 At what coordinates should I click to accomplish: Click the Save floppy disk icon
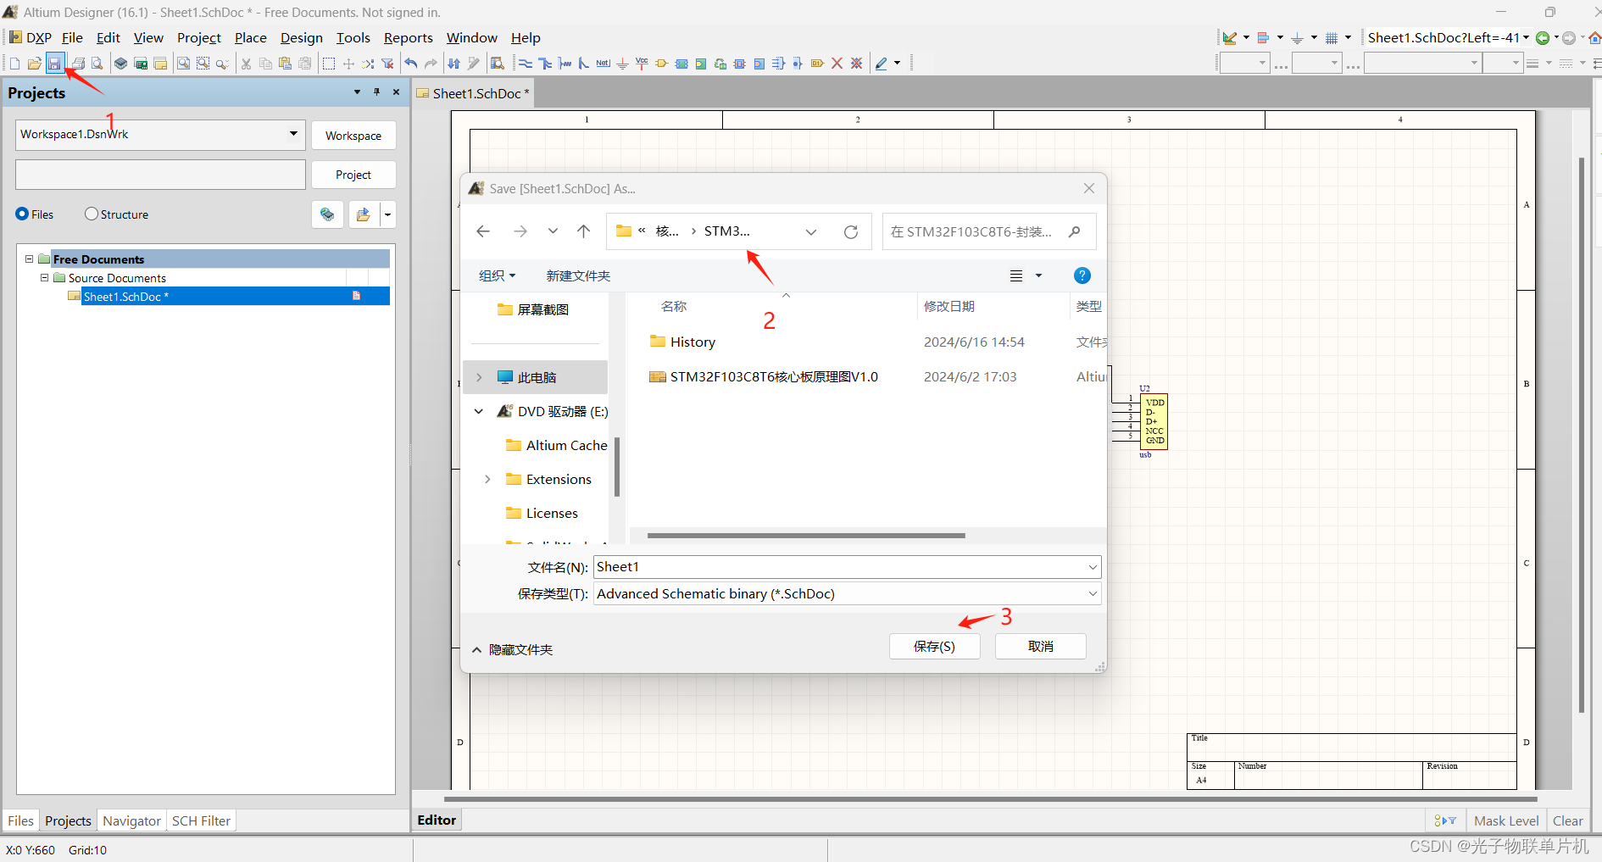[x=54, y=64]
